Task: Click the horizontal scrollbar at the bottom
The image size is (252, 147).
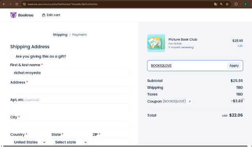Action: click(x=125, y=146)
